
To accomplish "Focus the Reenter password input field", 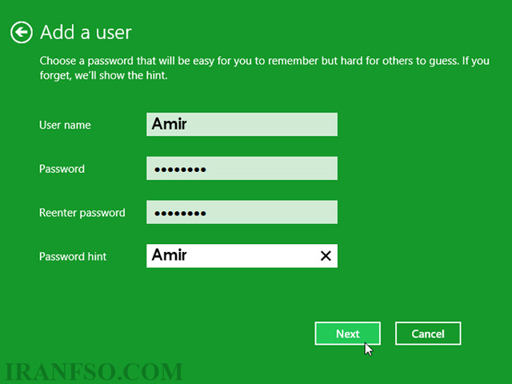I will click(242, 212).
